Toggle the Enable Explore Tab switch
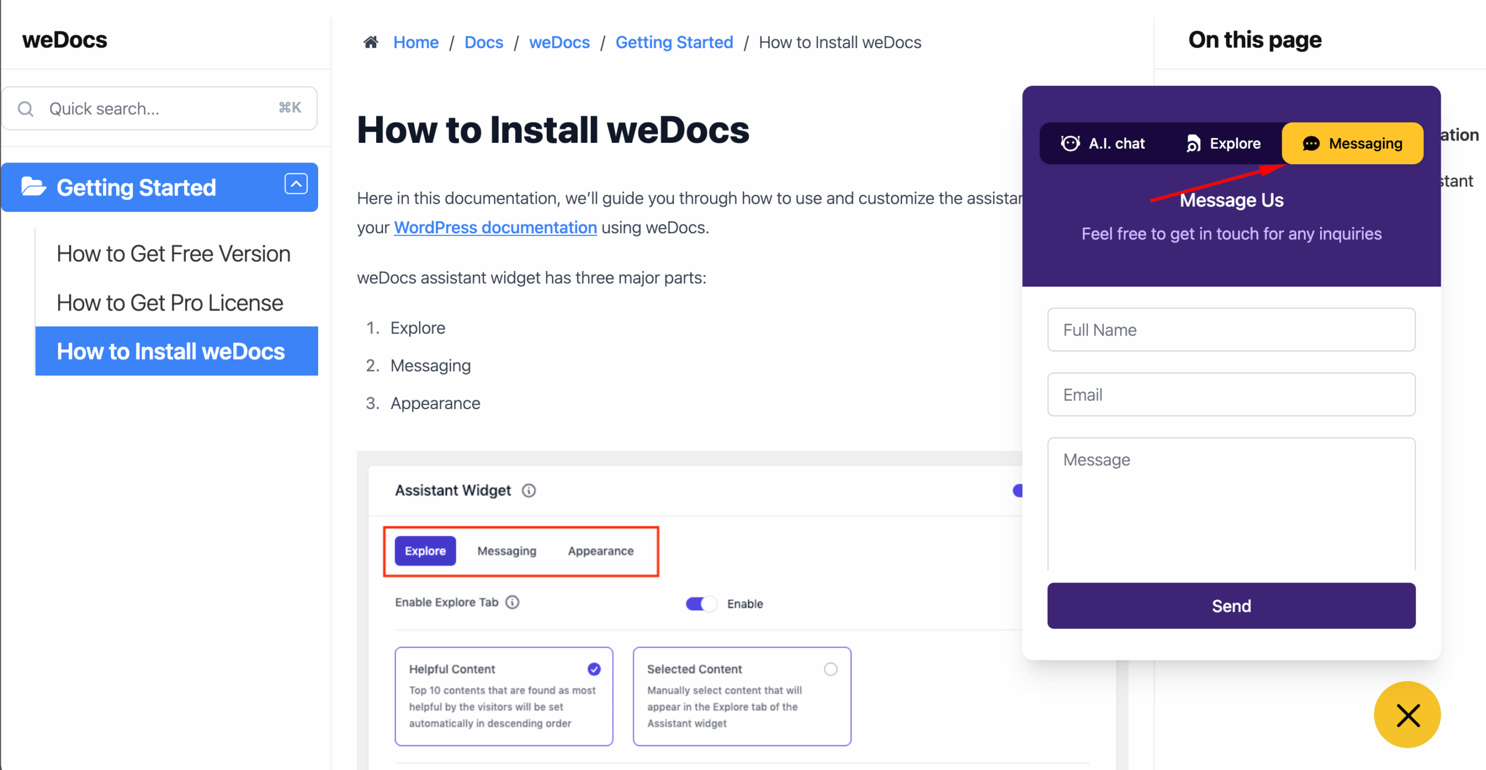Viewport: 1486px width, 770px height. click(x=701, y=603)
